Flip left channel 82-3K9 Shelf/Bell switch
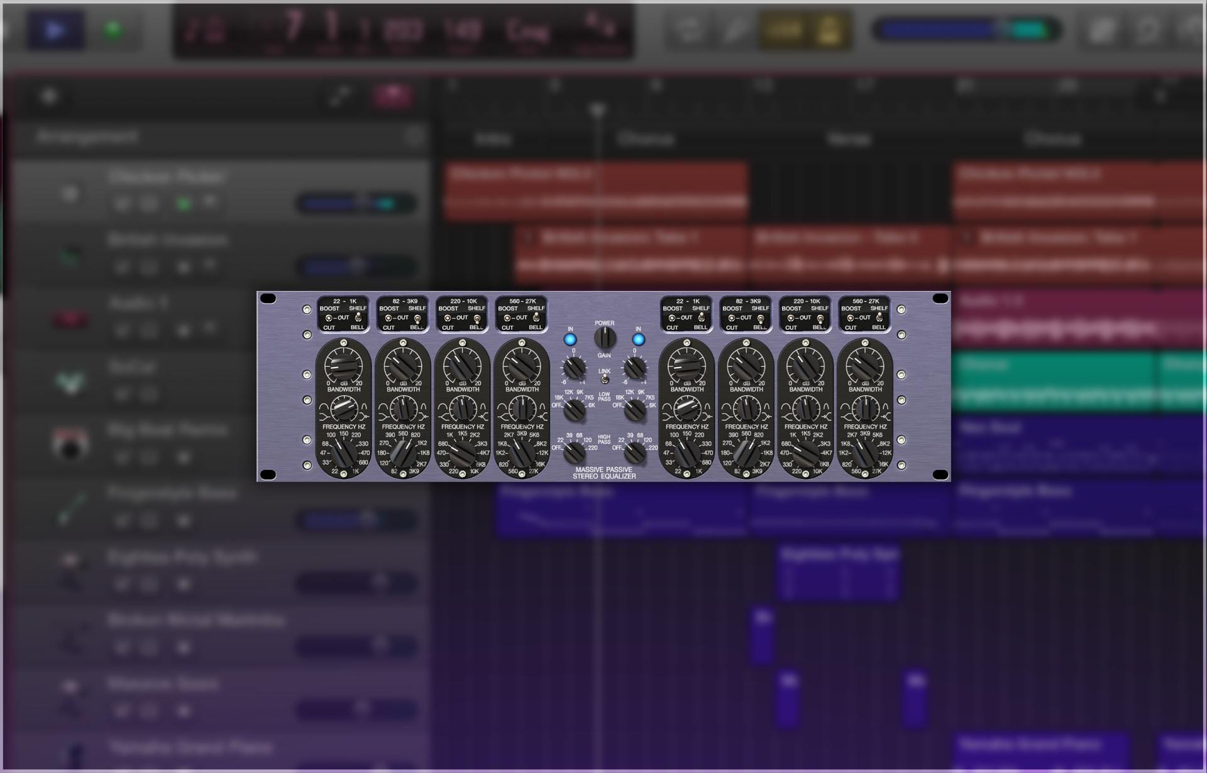Screen dimensions: 1207x773 click(417, 319)
